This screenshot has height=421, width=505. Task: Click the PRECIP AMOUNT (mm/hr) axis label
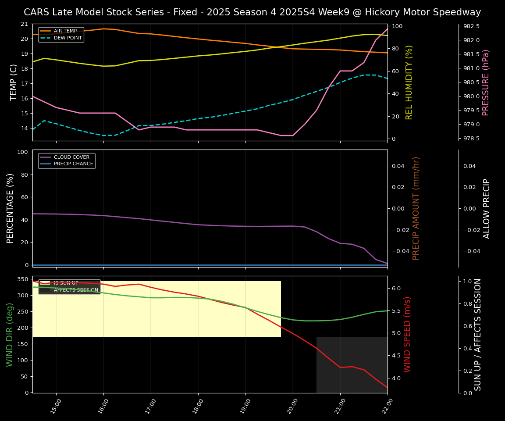point(416,208)
